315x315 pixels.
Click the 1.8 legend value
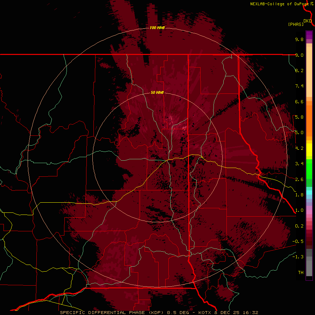299,195
